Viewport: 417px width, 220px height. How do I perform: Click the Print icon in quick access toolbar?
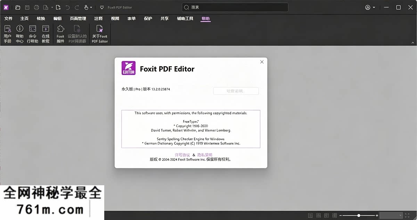[x=36, y=7]
